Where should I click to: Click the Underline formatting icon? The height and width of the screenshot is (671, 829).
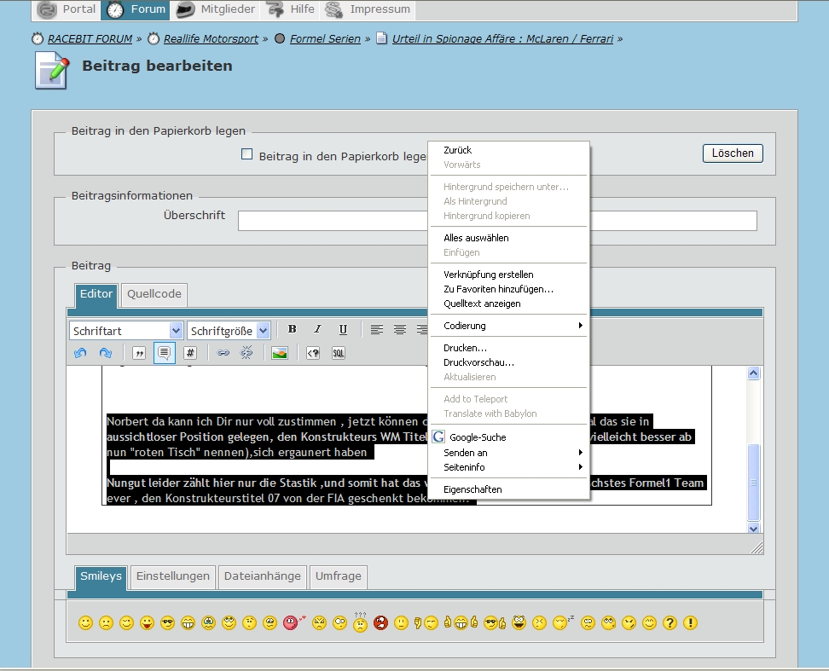pyautogui.click(x=343, y=330)
